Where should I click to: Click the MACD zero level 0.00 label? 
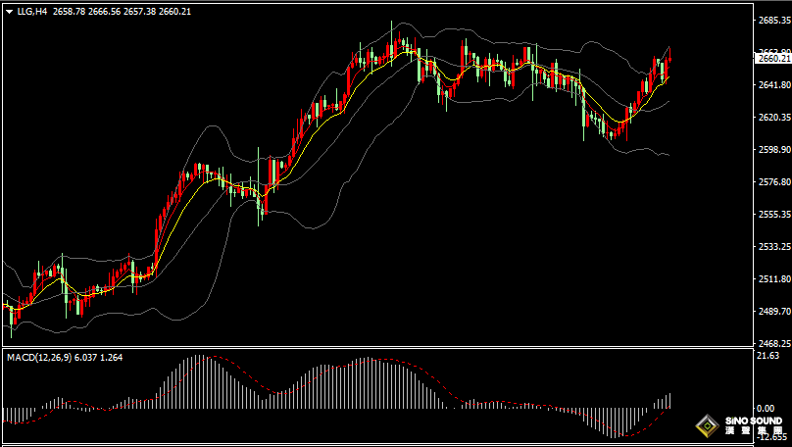(x=766, y=408)
